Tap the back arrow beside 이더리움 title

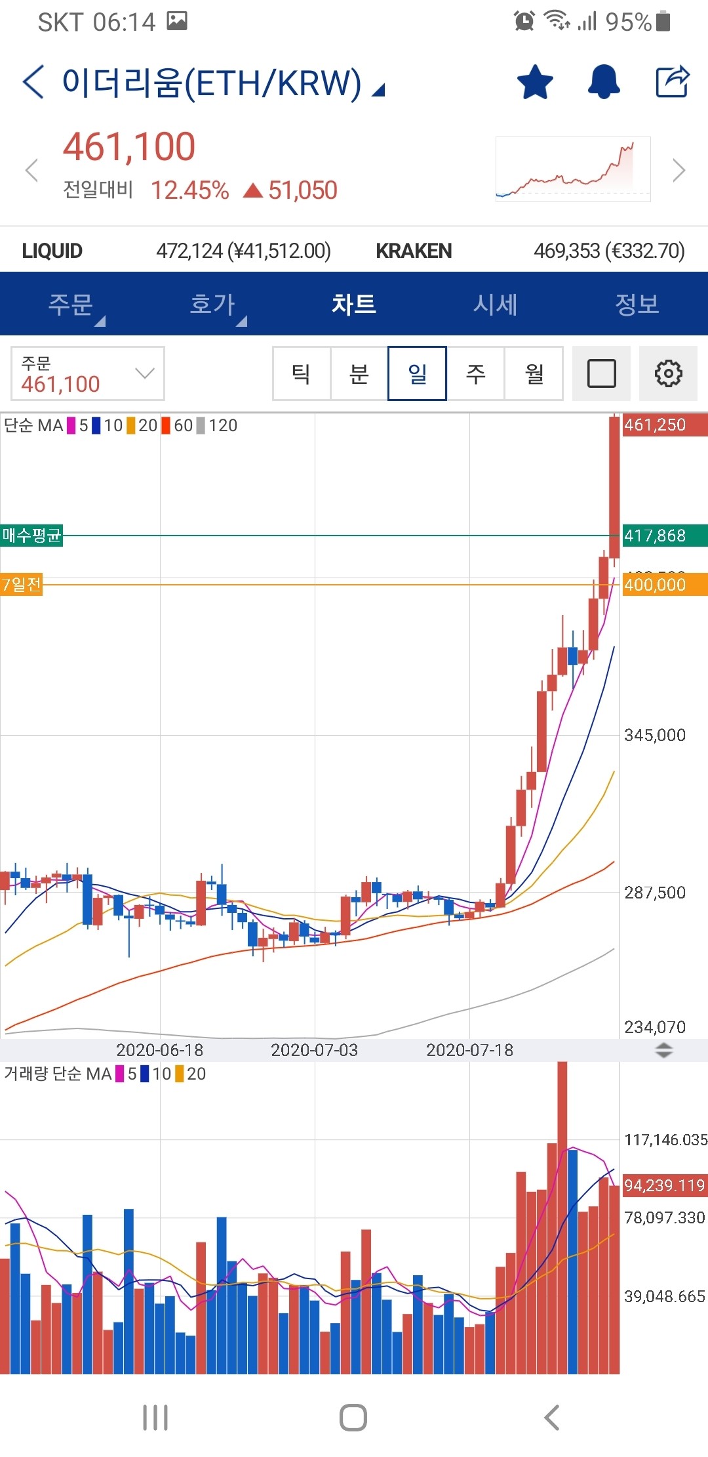click(x=33, y=83)
